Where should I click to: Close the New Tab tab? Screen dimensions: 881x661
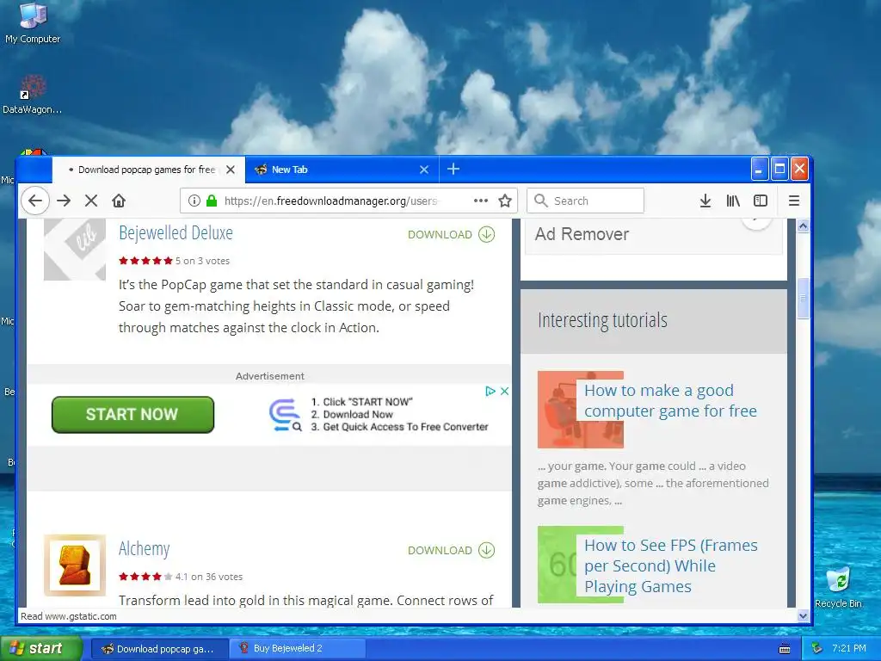pyautogui.click(x=424, y=170)
